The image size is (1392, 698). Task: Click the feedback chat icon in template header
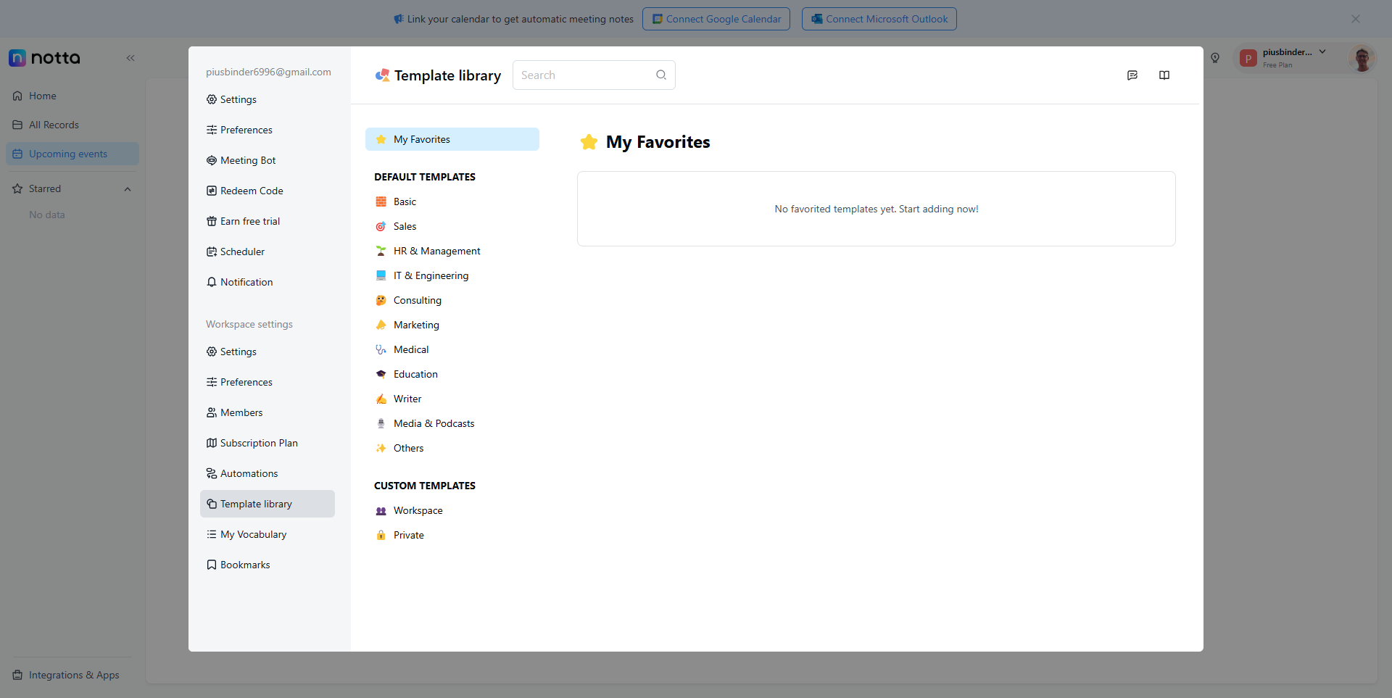[1132, 75]
